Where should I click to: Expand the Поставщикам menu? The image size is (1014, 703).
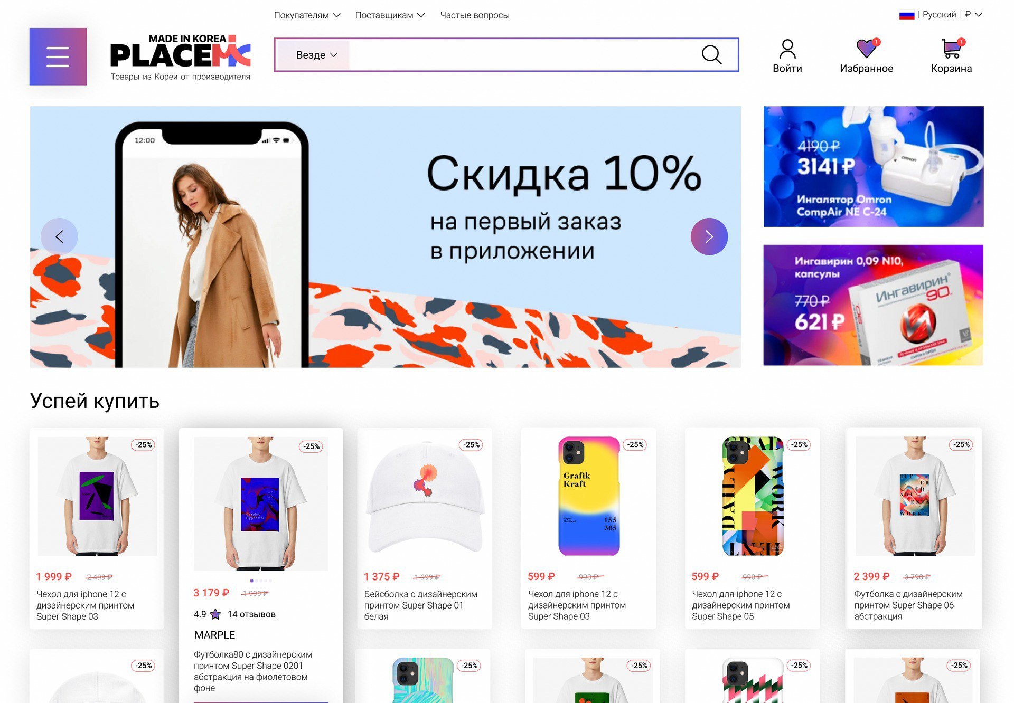(390, 15)
